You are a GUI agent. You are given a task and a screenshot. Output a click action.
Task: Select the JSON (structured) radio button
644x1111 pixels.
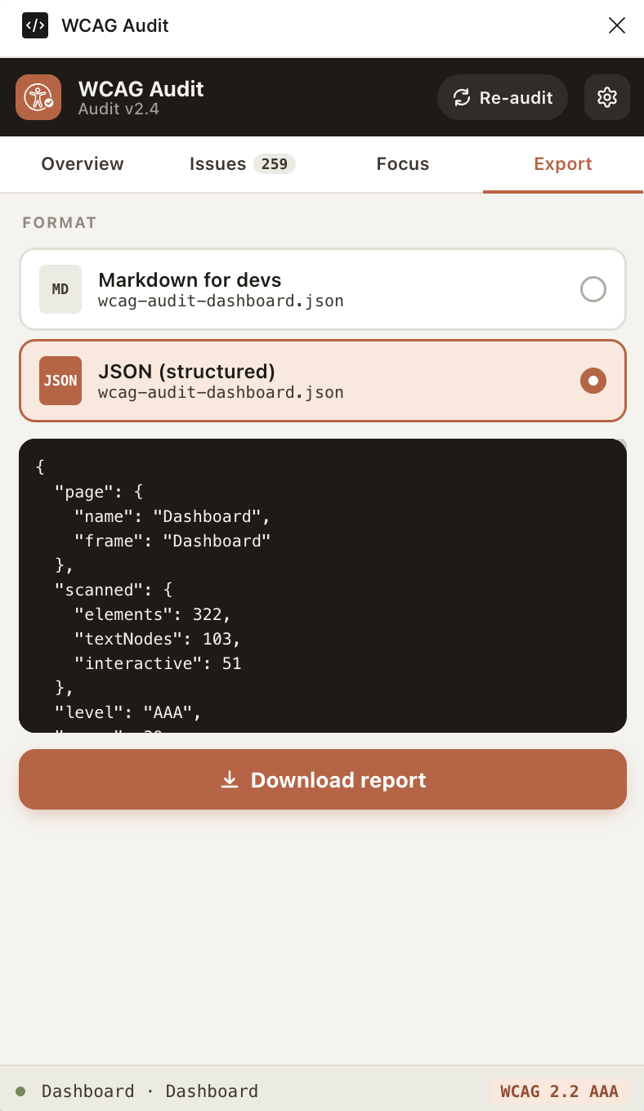[x=593, y=381]
